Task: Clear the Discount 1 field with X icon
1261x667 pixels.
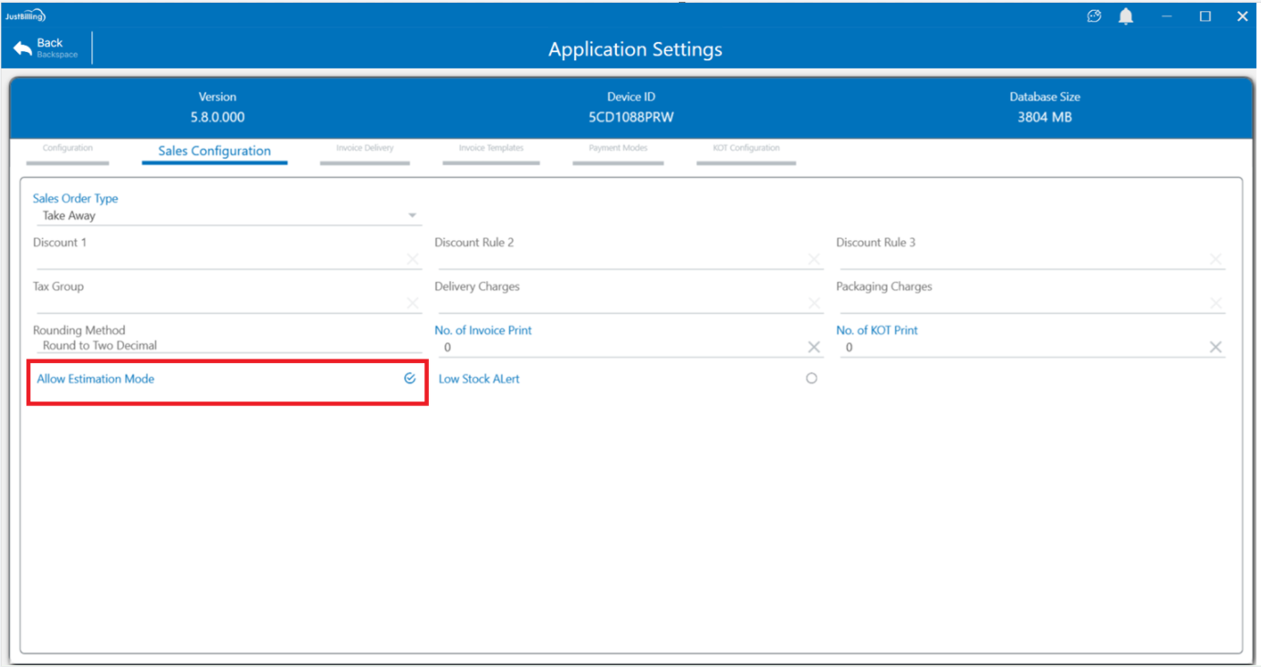Action: pyautogui.click(x=412, y=259)
